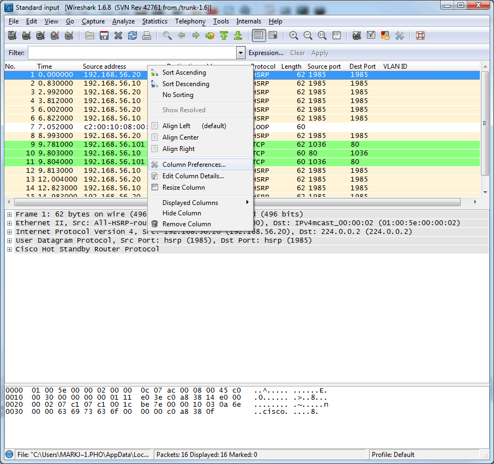This screenshot has height=464, width=494.
Task: Toggle auto scroll in live capture
Action: (x=273, y=35)
